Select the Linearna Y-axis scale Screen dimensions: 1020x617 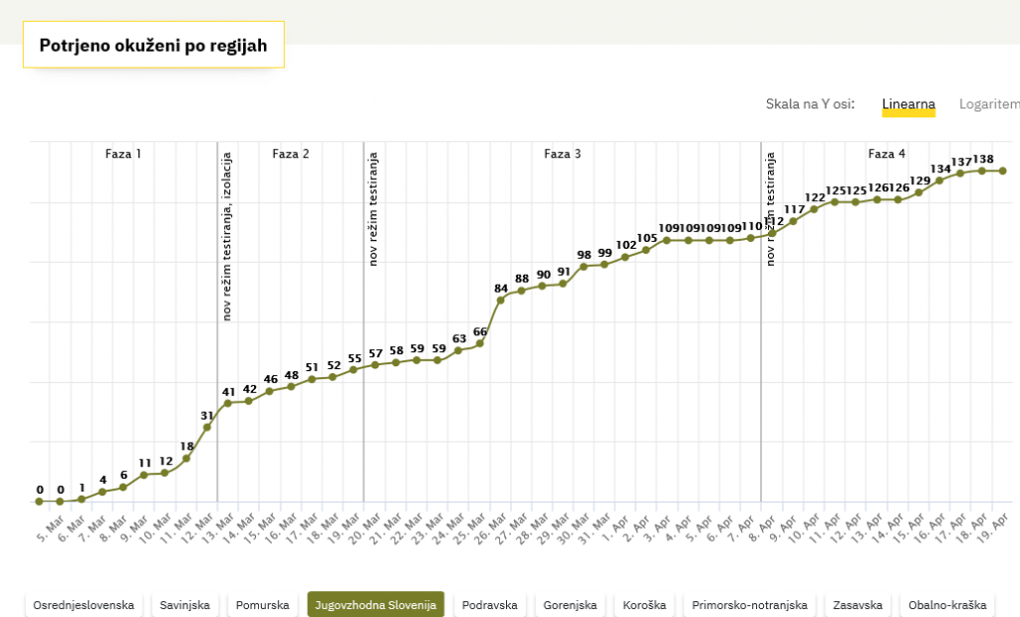click(908, 104)
